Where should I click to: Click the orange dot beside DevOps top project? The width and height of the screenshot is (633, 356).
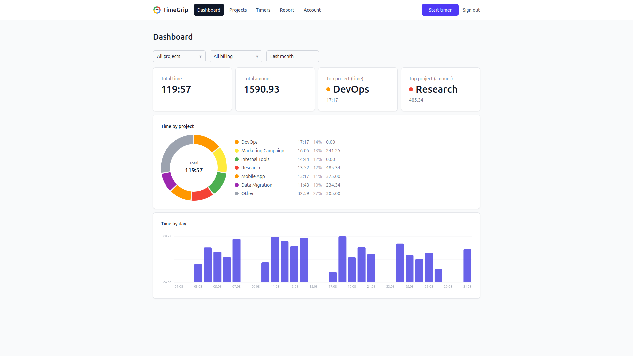[x=328, y=89]
